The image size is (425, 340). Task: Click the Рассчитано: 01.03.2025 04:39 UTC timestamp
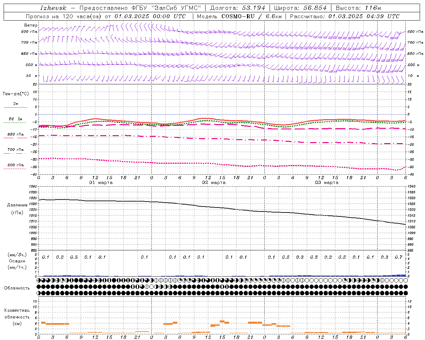pyautogui.click(x=345, y=16)
